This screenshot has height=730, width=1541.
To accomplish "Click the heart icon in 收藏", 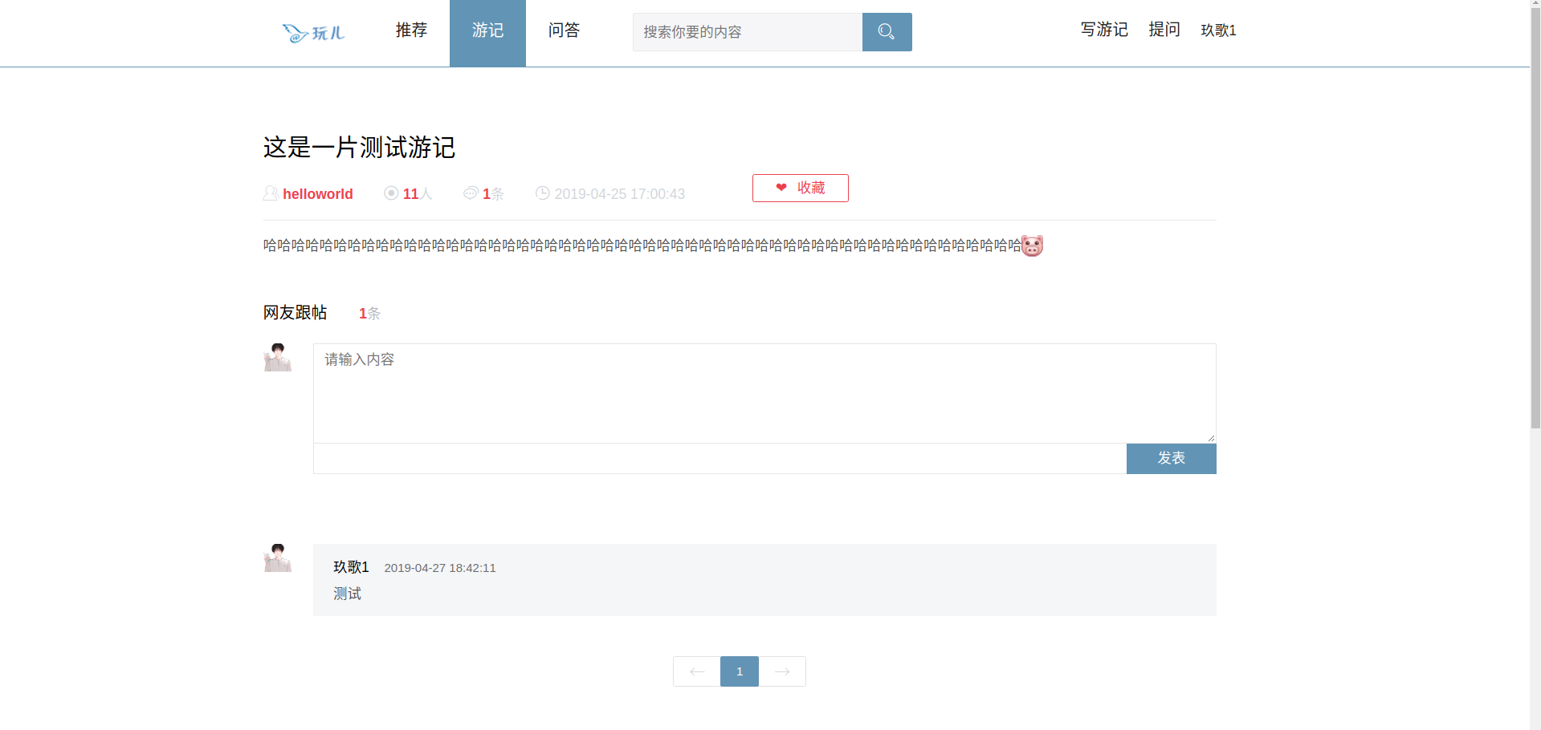I will (781, 188).
